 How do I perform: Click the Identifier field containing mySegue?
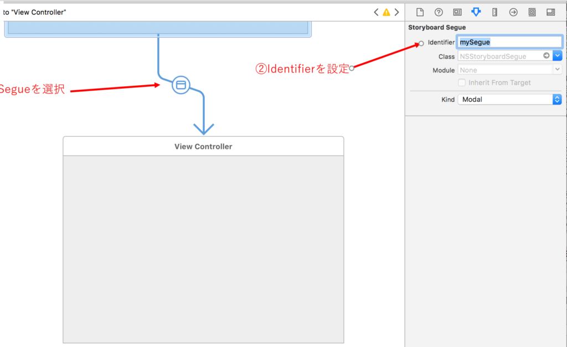click(x=509, y=42)
